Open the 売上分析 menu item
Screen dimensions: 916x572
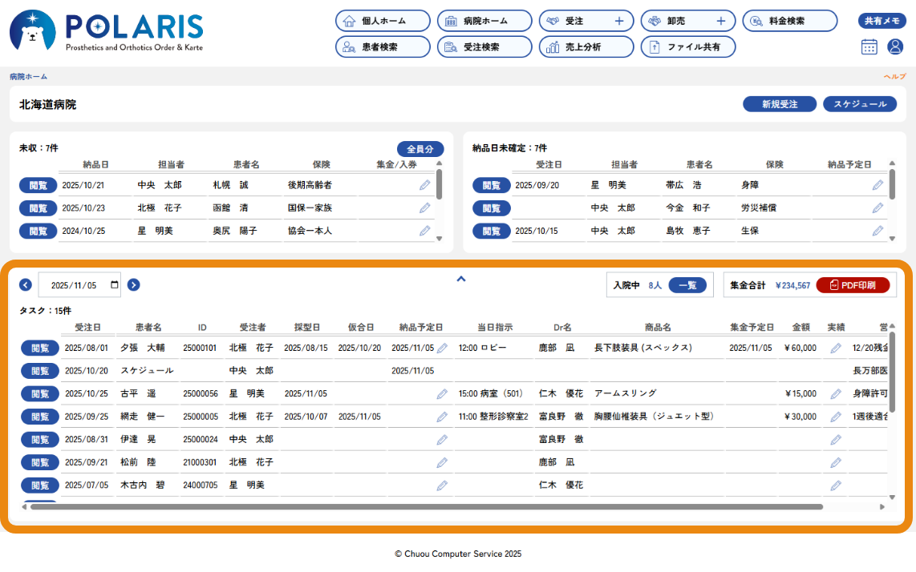pos(586,47)
